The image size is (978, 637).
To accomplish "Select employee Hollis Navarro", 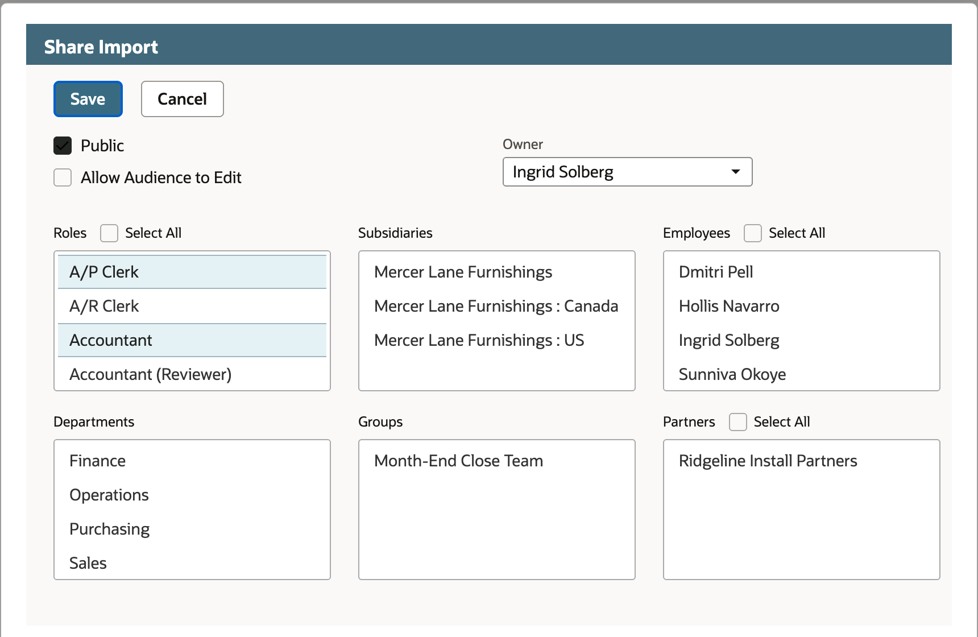I will 802,306.
